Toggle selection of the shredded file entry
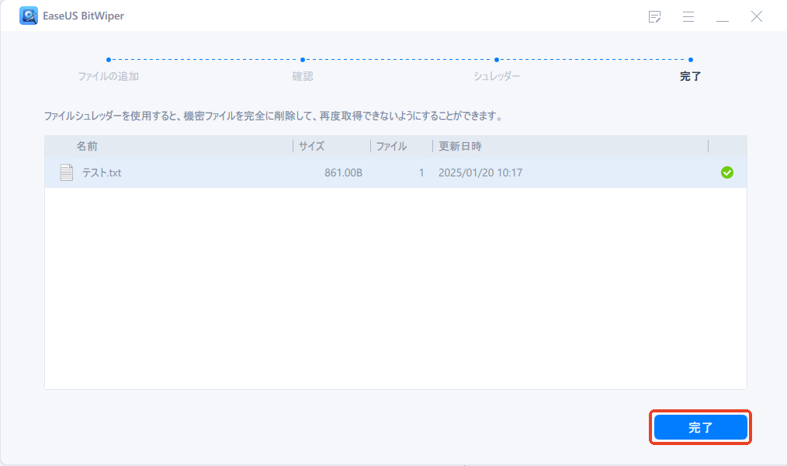 pyautogui.click(x=727, y=172)
